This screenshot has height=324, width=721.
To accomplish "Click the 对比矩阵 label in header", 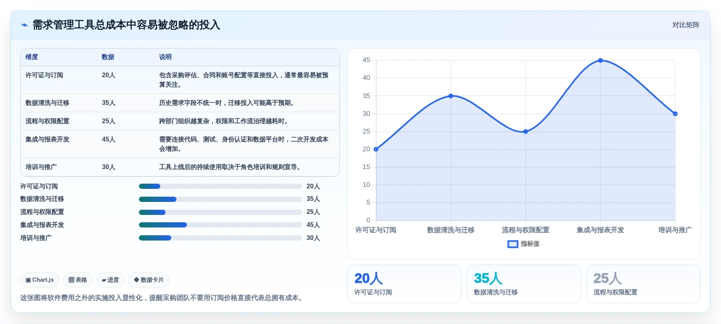I will pos(685,25).
